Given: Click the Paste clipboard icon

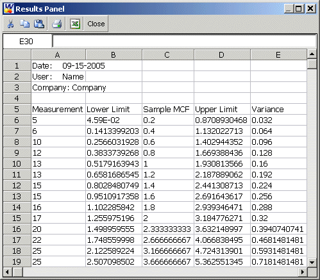Looking at the screenshot, I should click(39, 24).
